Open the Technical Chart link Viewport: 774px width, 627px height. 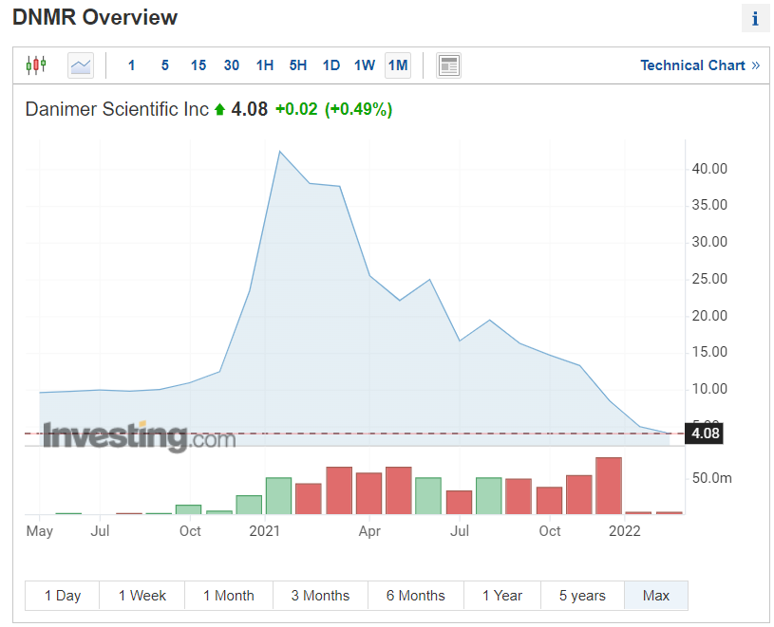(x=700, y=65)
